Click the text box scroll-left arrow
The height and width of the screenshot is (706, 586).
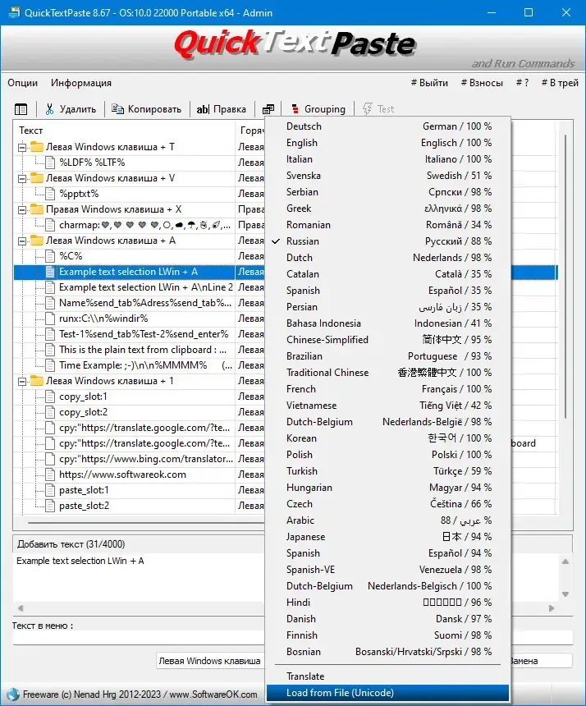21,608
